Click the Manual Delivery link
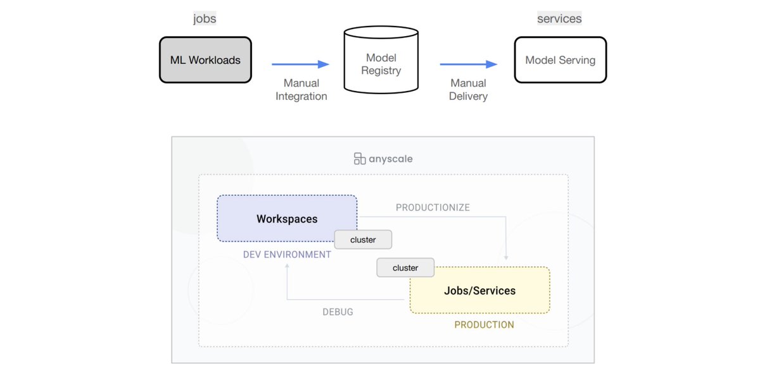Image resolution: width=760 pixels, height=376 pixels. coord(468,90)
